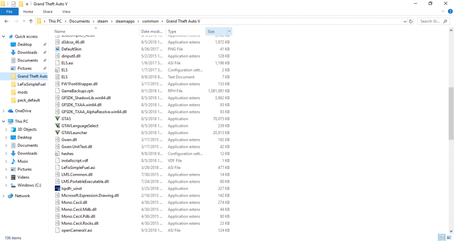454x241 pixels.
Task: Switch to the Share ribbon tab
Action: [48, 12]
